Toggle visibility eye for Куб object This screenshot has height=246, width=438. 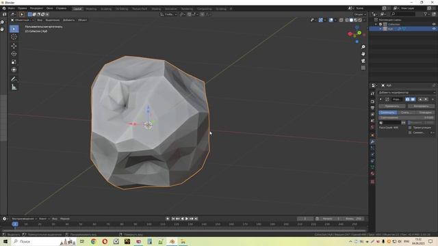[434, 29]
